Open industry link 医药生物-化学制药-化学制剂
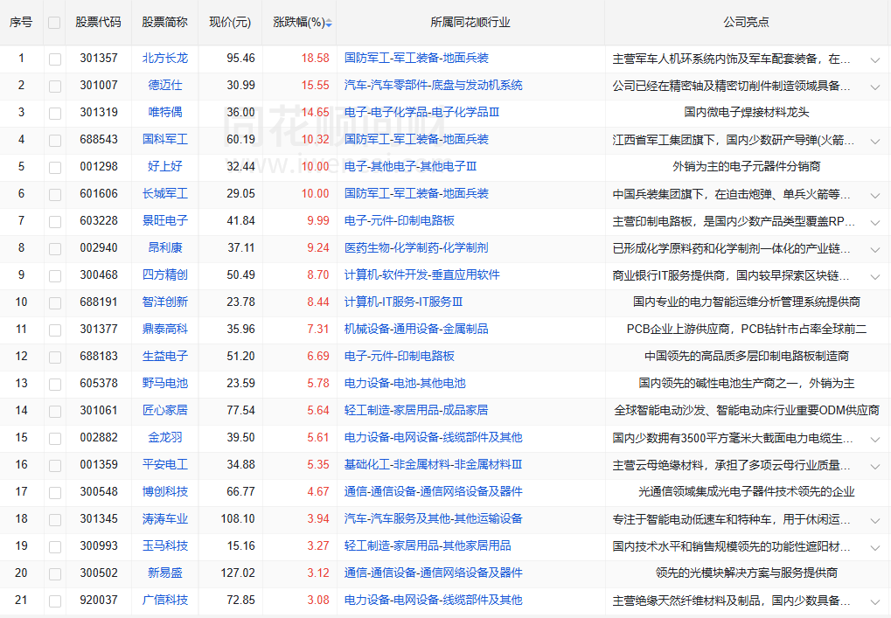The width and height of the screenshot is (891, 618). tap(416, 247)
